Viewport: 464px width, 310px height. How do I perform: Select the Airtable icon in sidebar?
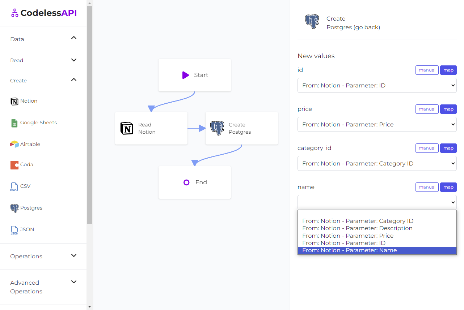14,144
